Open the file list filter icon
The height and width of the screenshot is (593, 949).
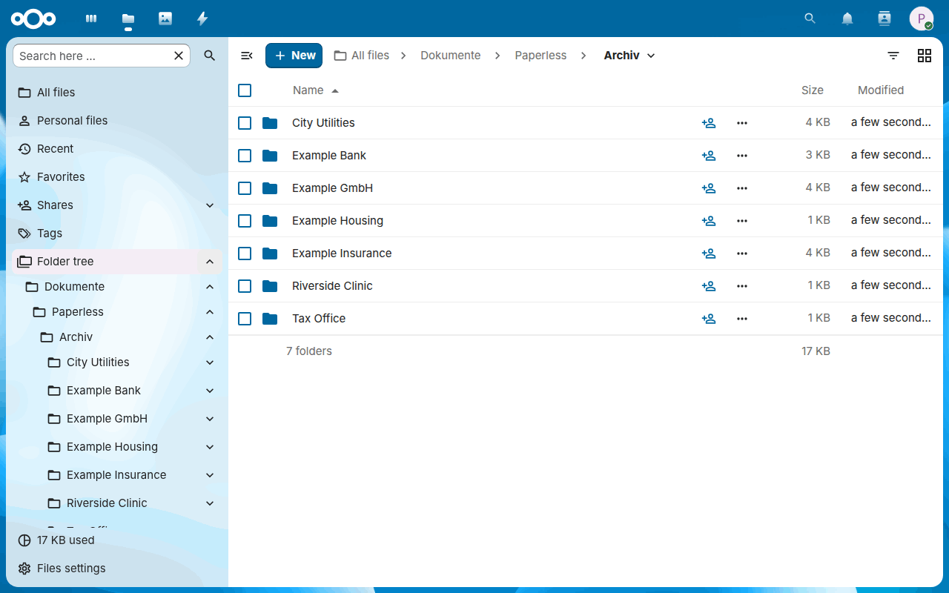click(x=893, y=56)
